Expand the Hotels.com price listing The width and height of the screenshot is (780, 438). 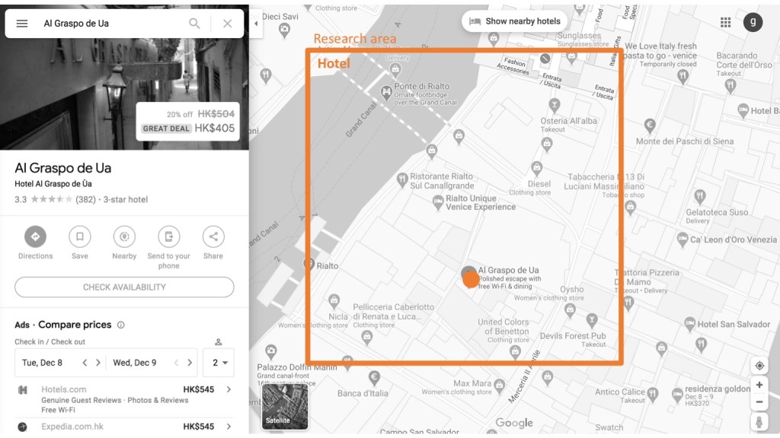[229, 389]
